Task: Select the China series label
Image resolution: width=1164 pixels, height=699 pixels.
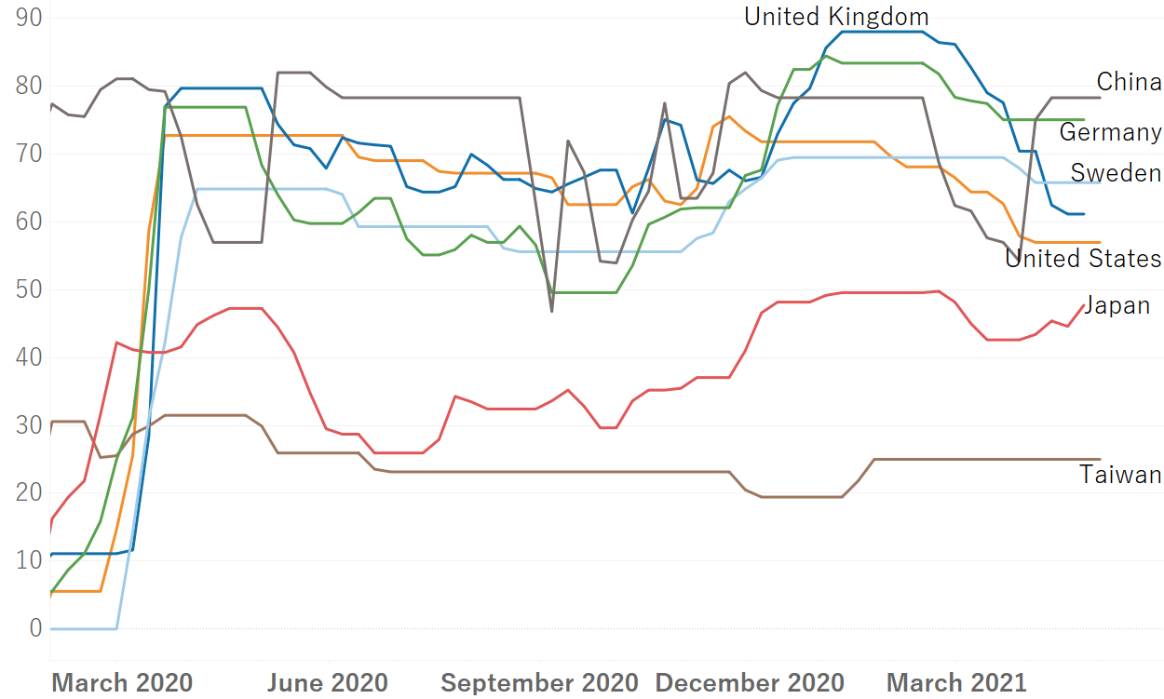Action: pyautogui.click(x=1129, y=82)
